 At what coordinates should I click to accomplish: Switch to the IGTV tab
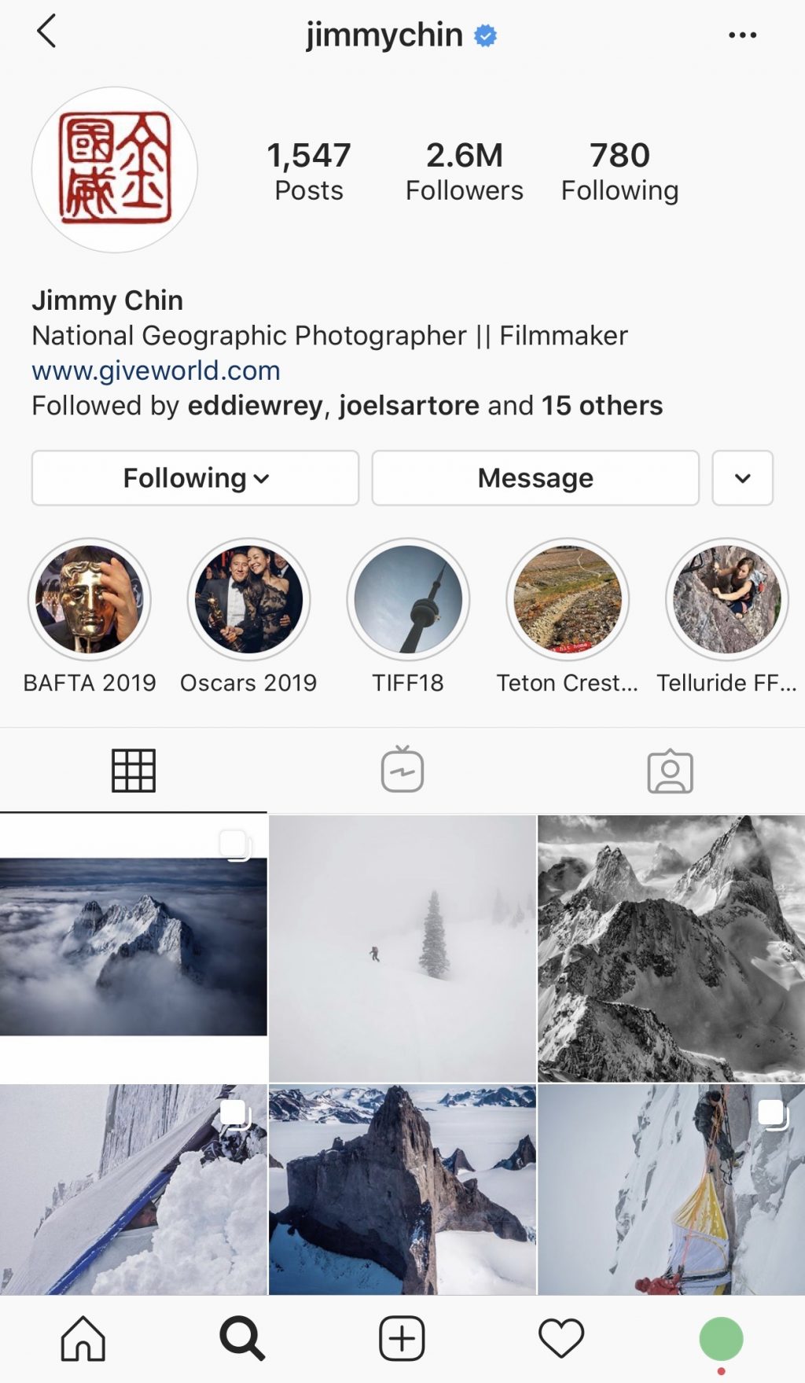pyautogui.click(x=402, y=771)
